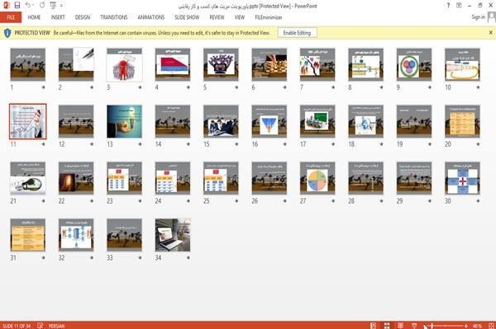Click the zoom in plus button

tap(466, 326)
